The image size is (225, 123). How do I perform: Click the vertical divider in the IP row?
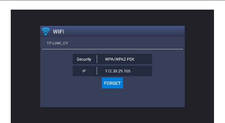click(x=97, y=71)
